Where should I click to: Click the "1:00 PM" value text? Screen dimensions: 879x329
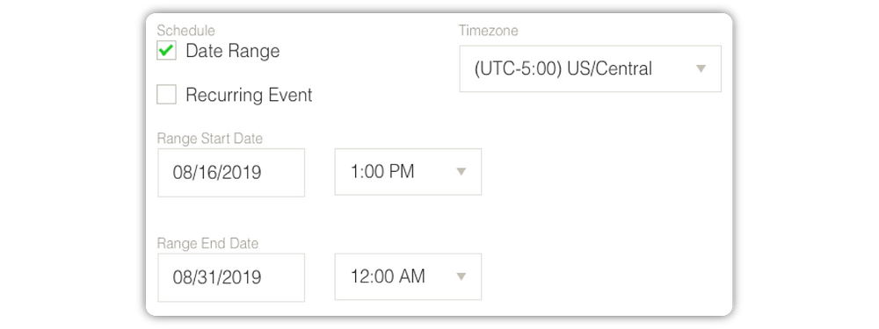(x=382, y=172)
